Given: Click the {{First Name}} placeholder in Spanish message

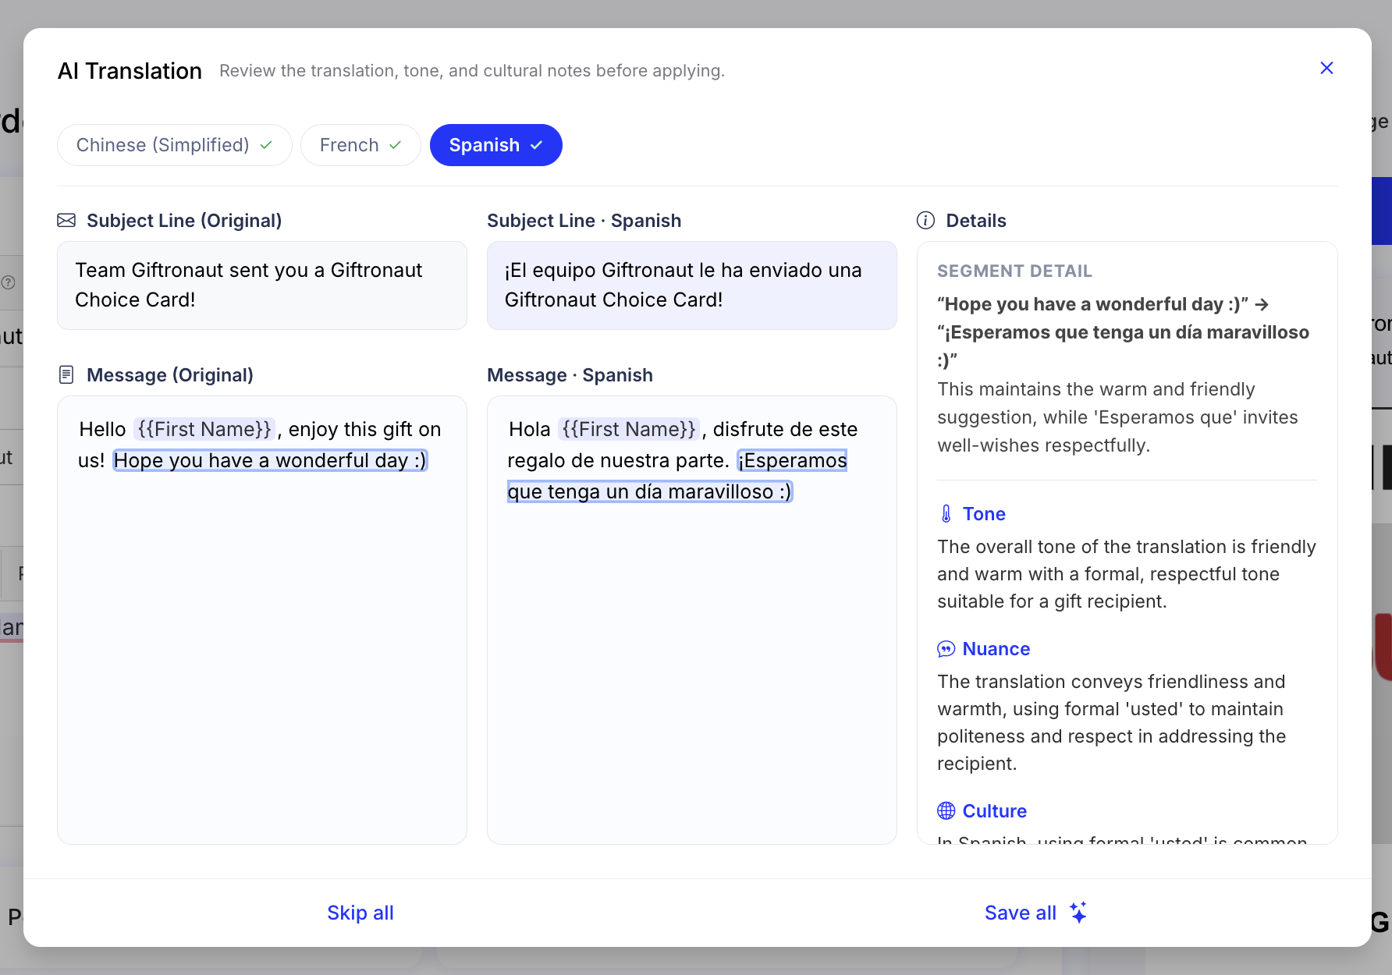Looking at the screenshot, I should click(x=629, y=430).
